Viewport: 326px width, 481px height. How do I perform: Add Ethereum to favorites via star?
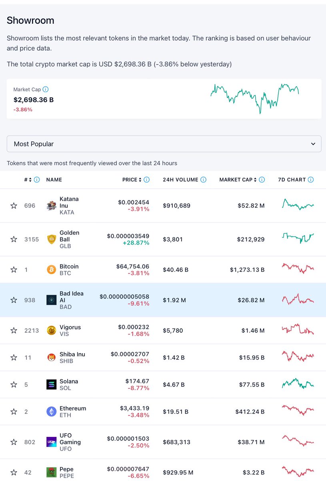pyautogui.click(x=14, y=412)
